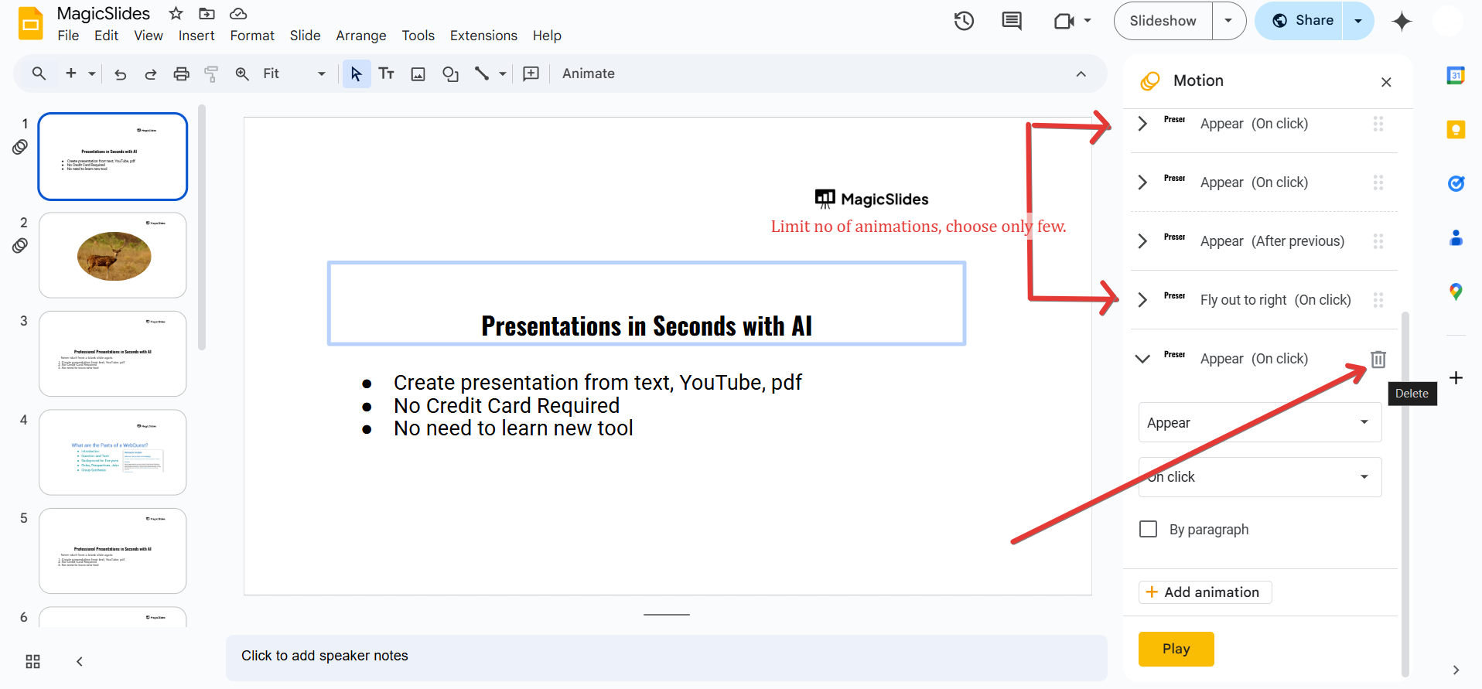Open the Slideshow options arrow

[x=1228, y=21]
